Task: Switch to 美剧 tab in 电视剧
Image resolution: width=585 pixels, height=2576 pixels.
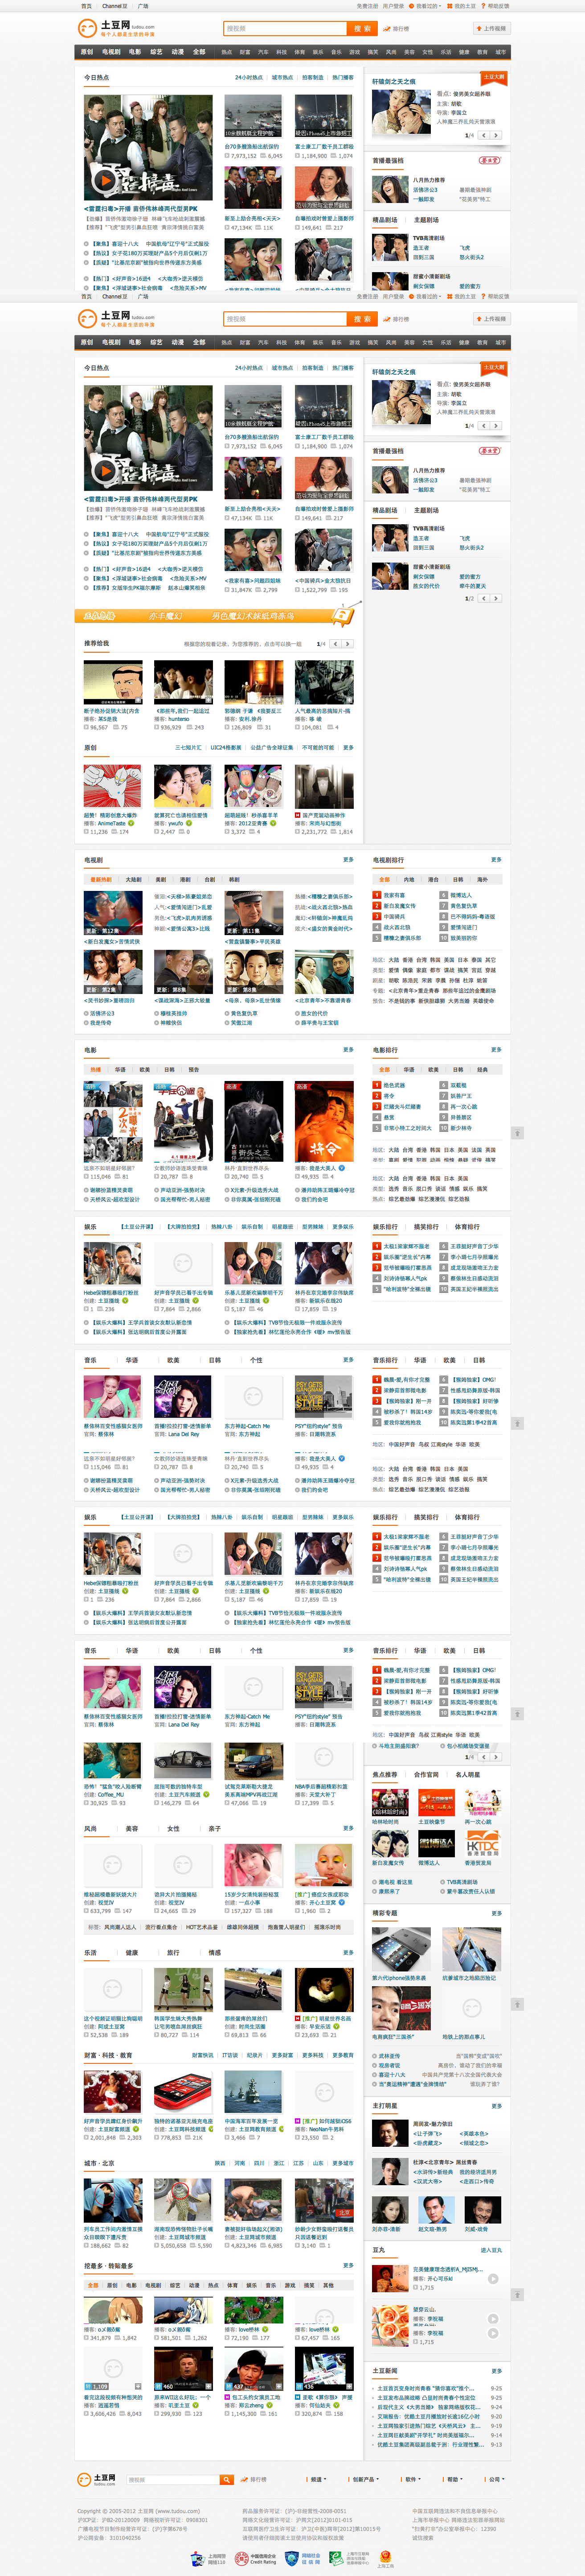Action: tap(161, 880)
